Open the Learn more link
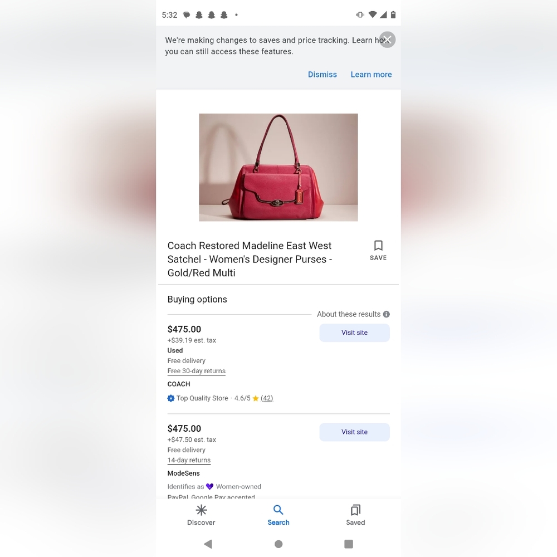 (x=371, y=75)
